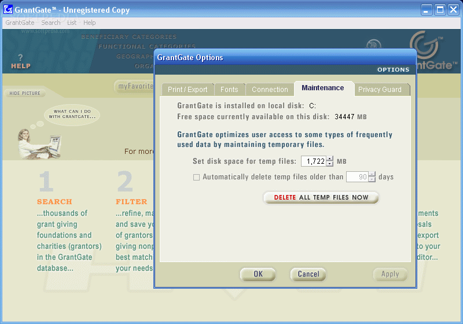Viewport: 463px width, 324px height.
Task: Click Delete All Temp Files Now button
Action: [x=321, y=197]
